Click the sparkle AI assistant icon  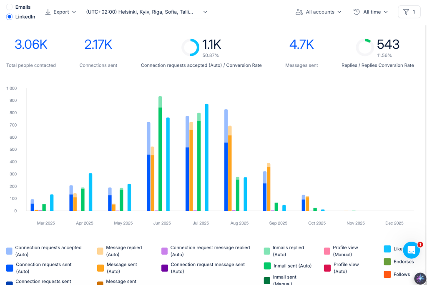(420, 278)
